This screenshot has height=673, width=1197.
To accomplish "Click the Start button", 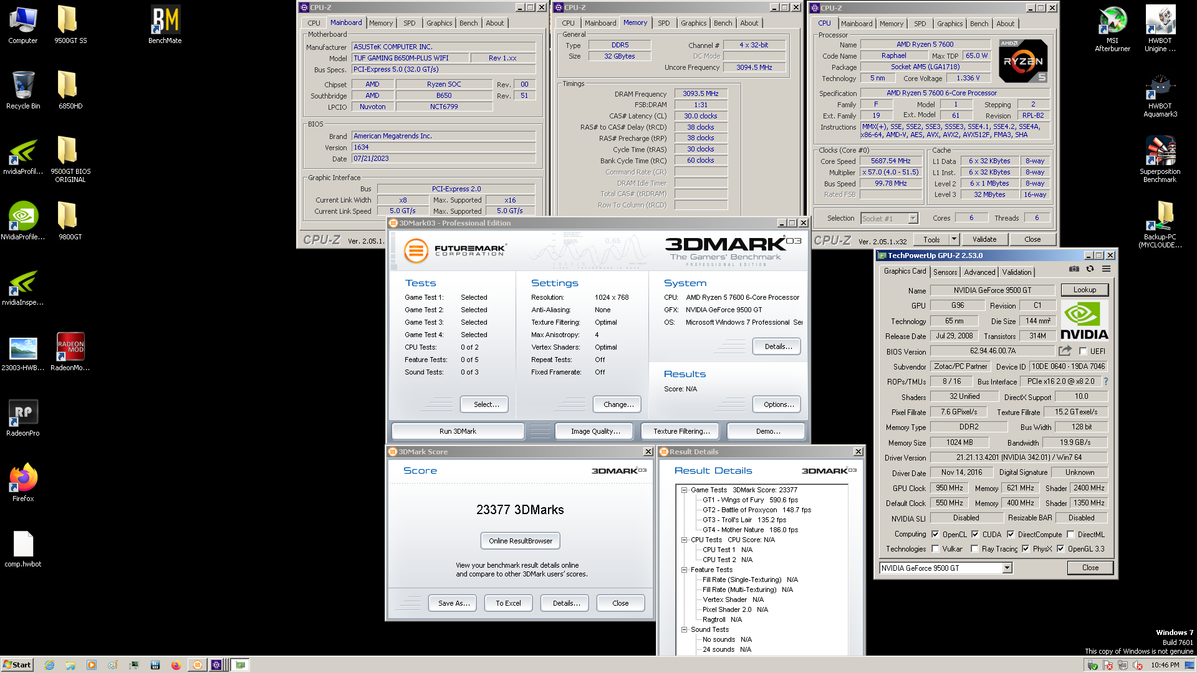I will [17, 665].
